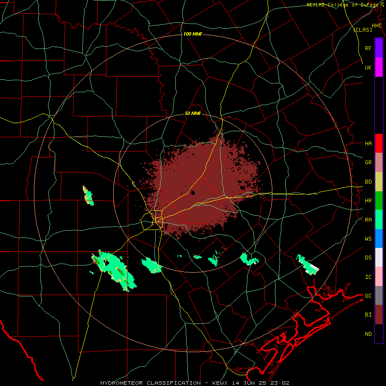Click the "BI" biological legend label

tap(368, 315)
